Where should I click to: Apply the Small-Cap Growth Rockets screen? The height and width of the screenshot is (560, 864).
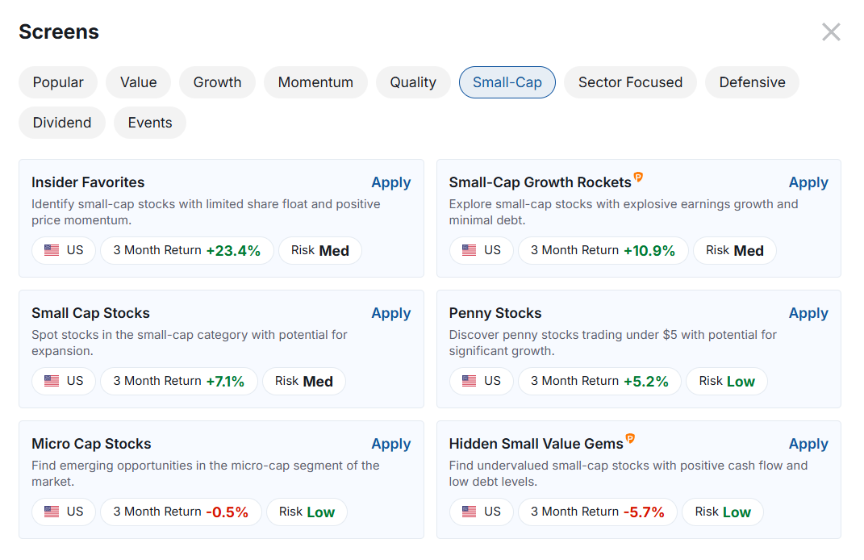point(808,182)
